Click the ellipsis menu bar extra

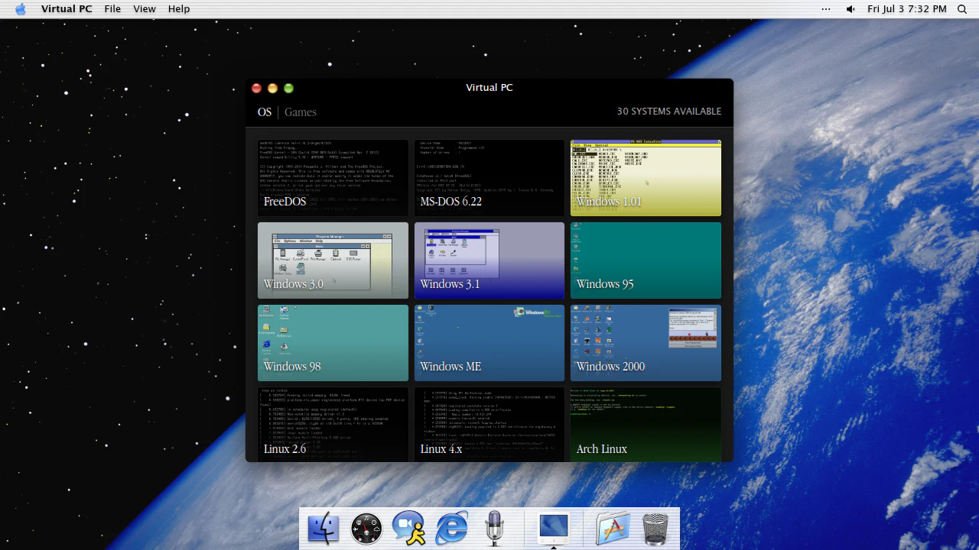tap(826, 9)
